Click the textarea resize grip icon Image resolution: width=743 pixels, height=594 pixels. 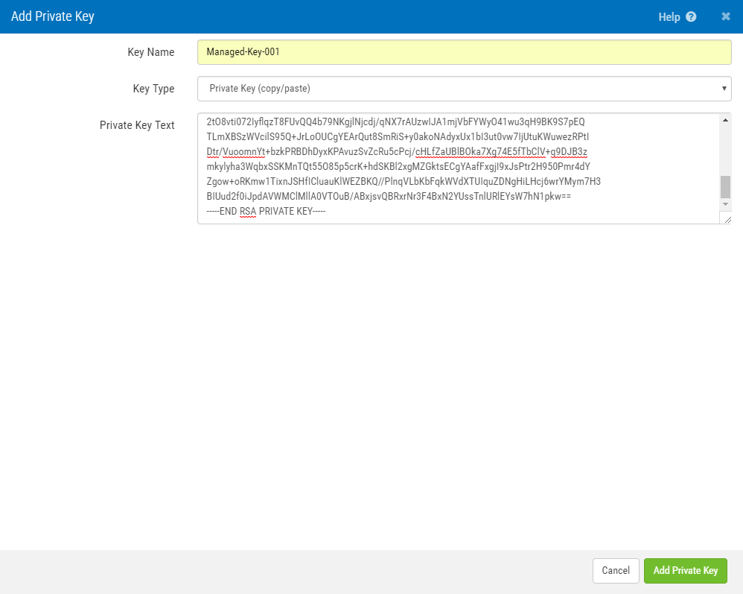pos(728,218)
